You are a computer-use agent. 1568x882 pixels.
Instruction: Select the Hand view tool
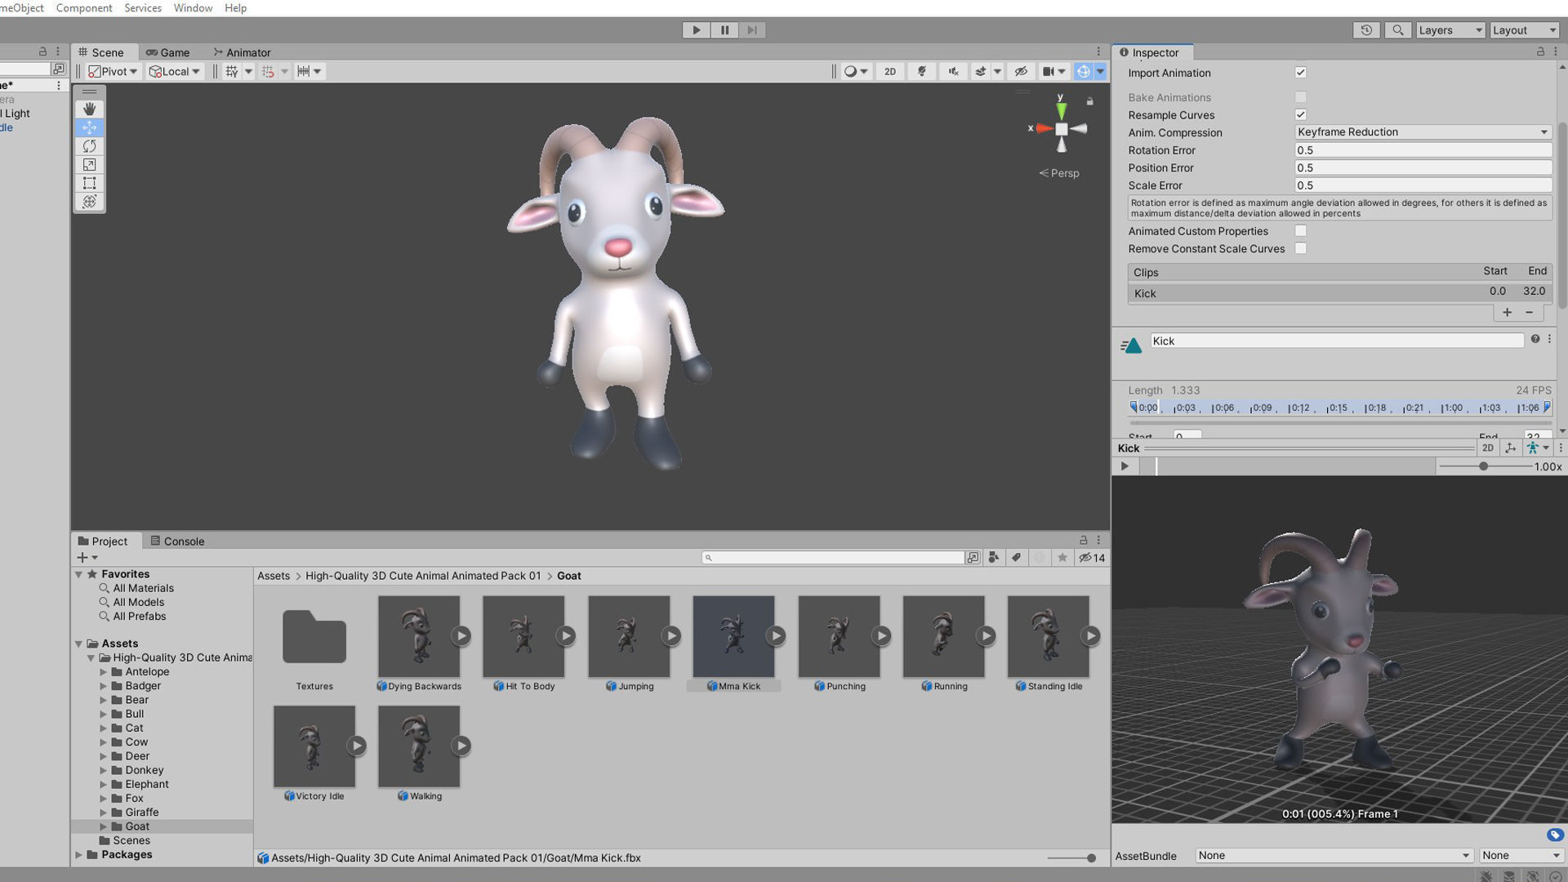tap(90, 109)
